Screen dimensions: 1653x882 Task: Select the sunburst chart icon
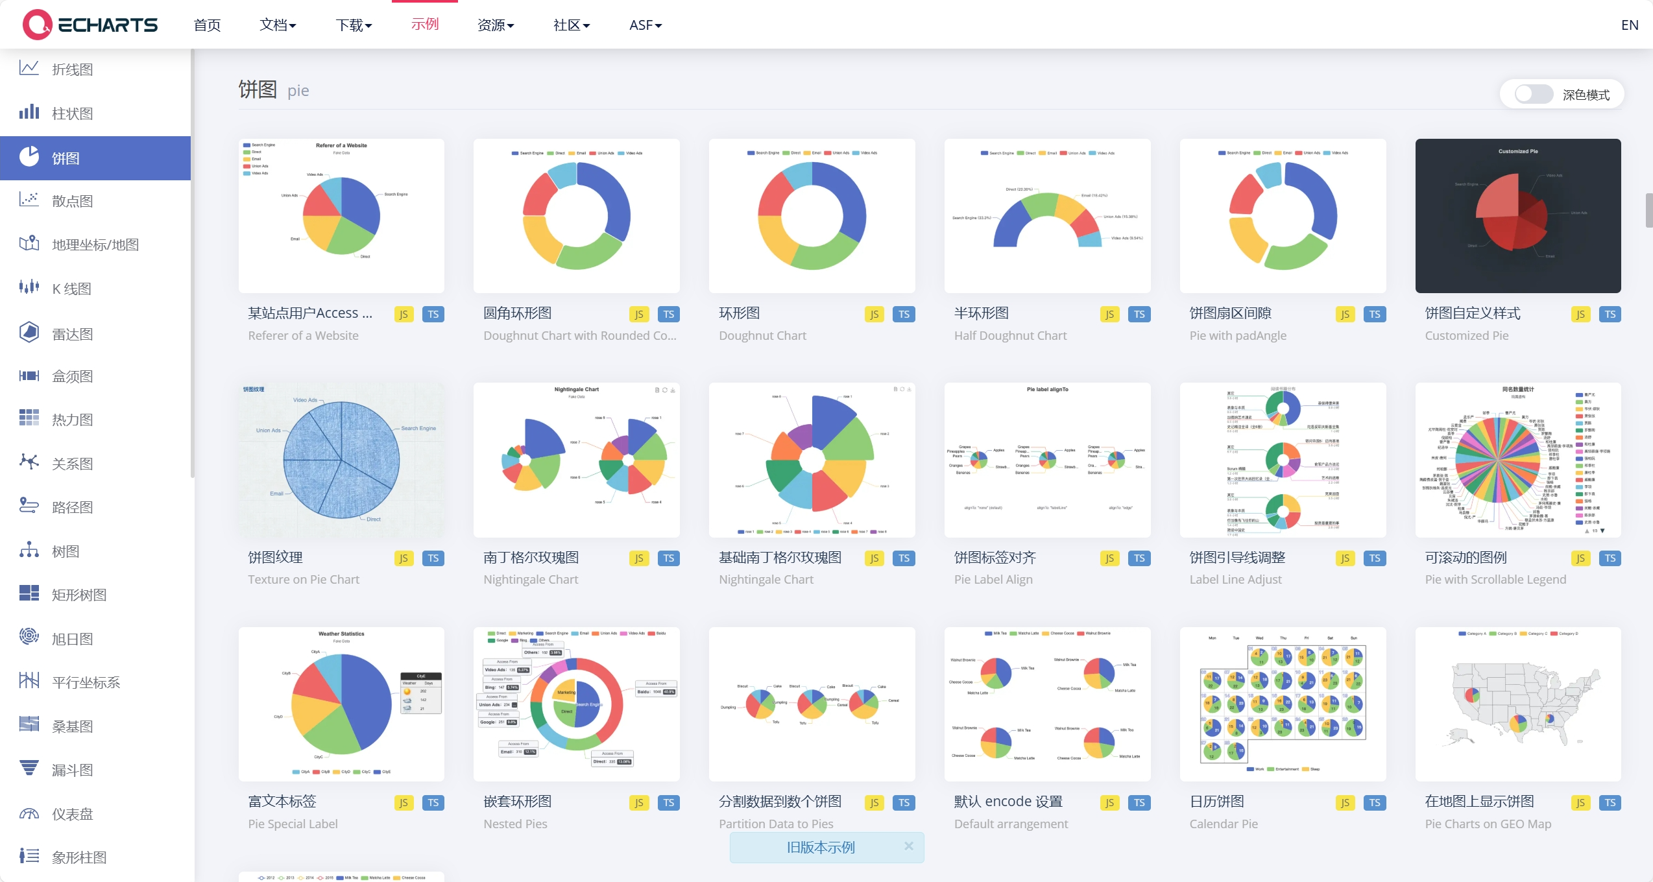point(29,637)
